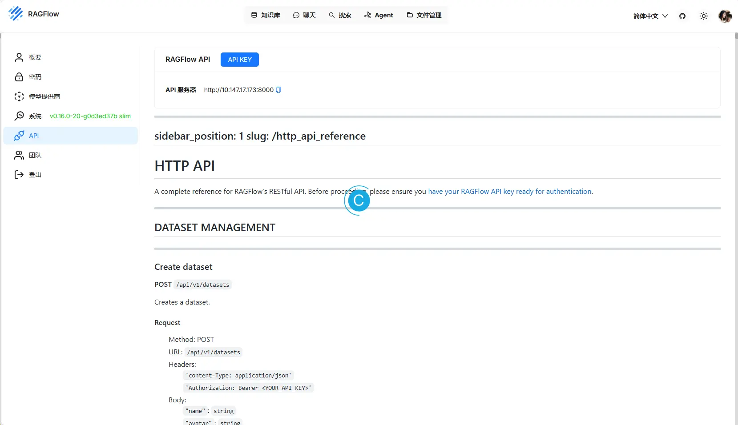
Task: Click the plug icon beside API
Action: [19, 136]
